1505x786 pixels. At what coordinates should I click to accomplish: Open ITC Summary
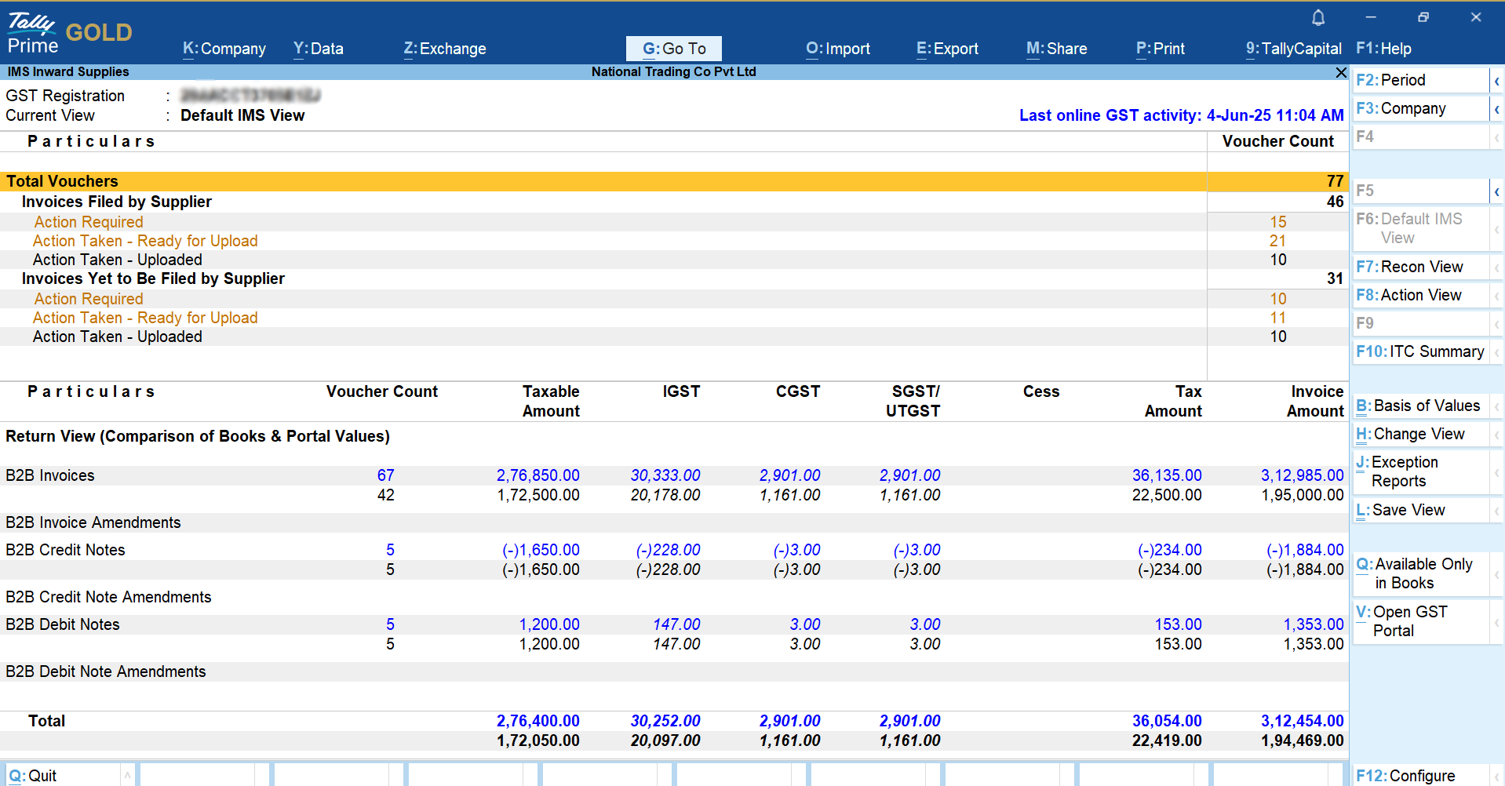pyautogui.click(x=1420, y=352)
